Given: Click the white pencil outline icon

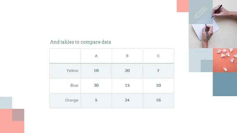Looking at the screenshot, I should coord(201,12).
